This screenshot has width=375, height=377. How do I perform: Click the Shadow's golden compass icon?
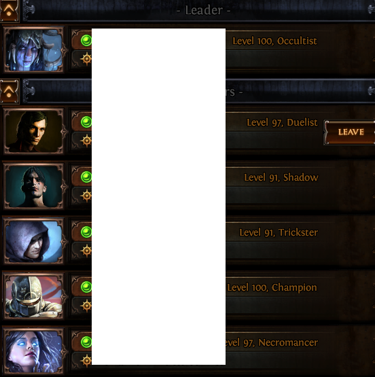coord(86,195)
